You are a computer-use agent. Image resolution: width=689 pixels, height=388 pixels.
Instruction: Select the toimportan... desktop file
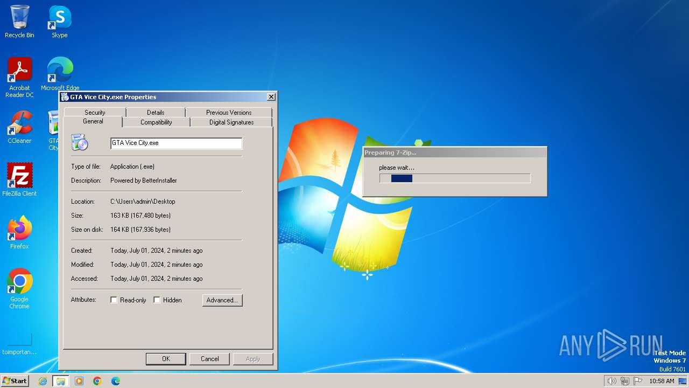(x=19, y=344)
